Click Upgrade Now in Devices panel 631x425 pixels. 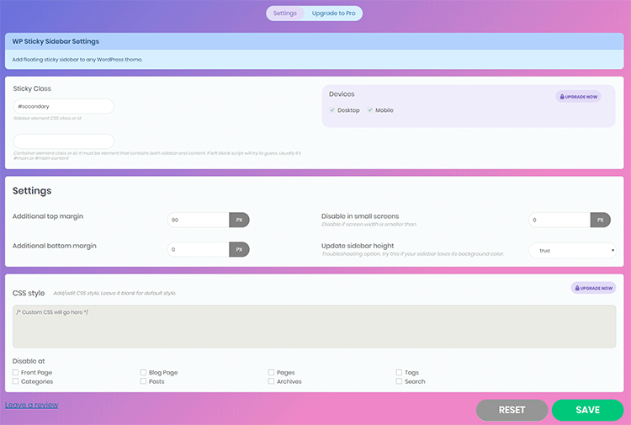(578, 97)
